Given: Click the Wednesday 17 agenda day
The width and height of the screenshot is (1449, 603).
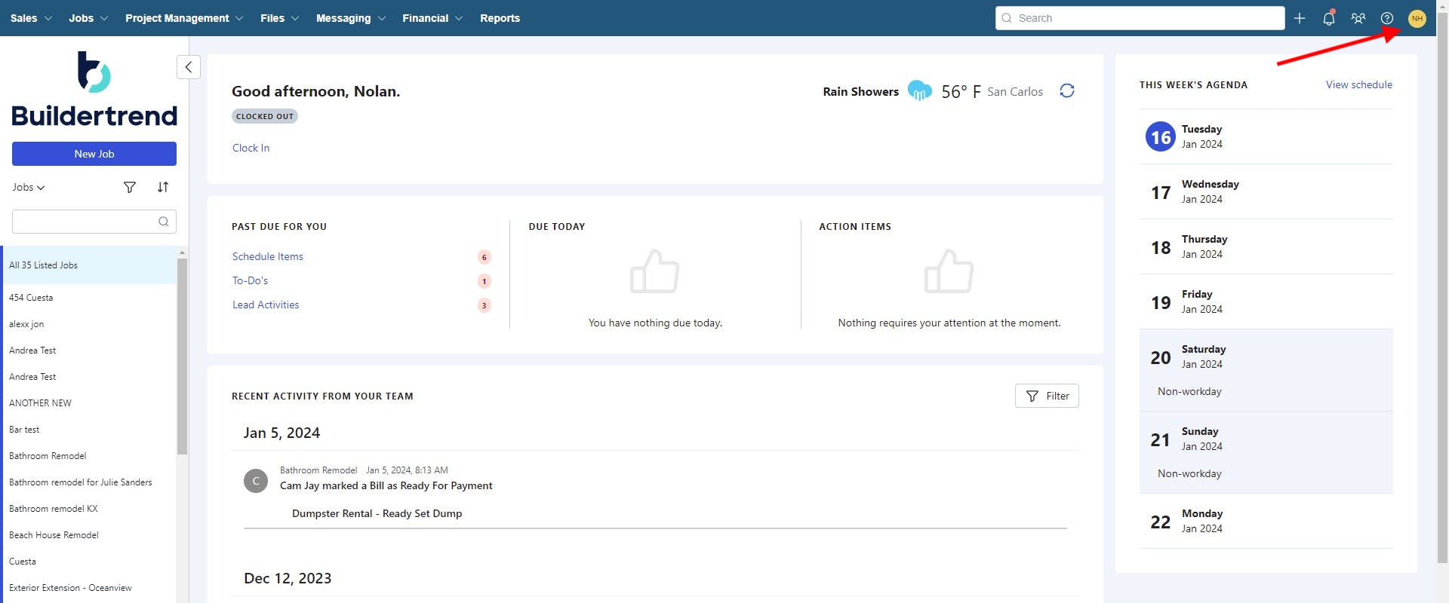Looking at the screenshot, I should pos(1266,191).
